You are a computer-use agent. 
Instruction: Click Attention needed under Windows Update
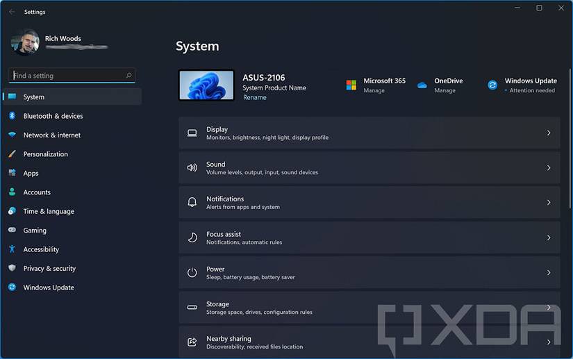coord(532,90)
